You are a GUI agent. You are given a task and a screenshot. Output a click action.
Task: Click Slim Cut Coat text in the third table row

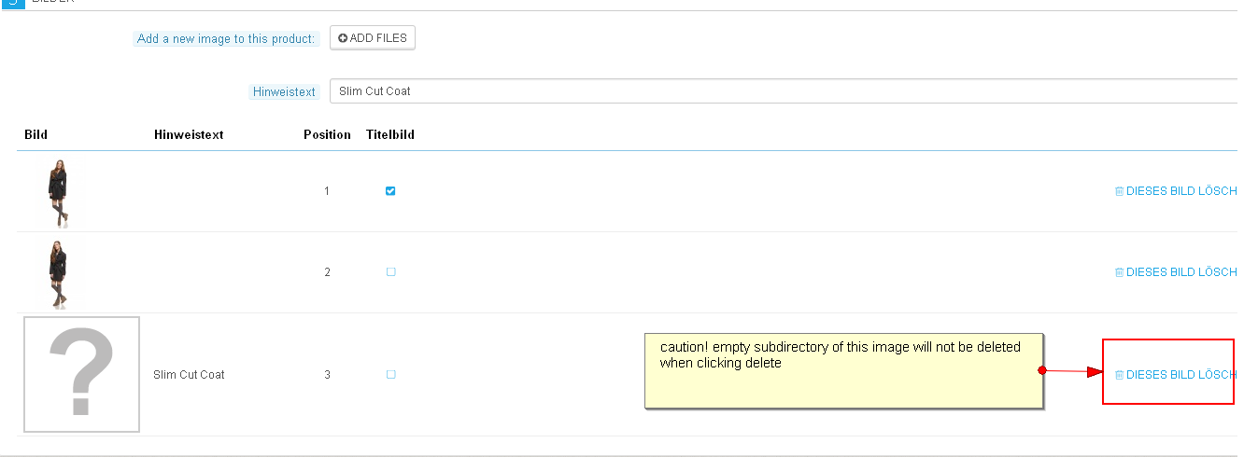pos(189,375)
